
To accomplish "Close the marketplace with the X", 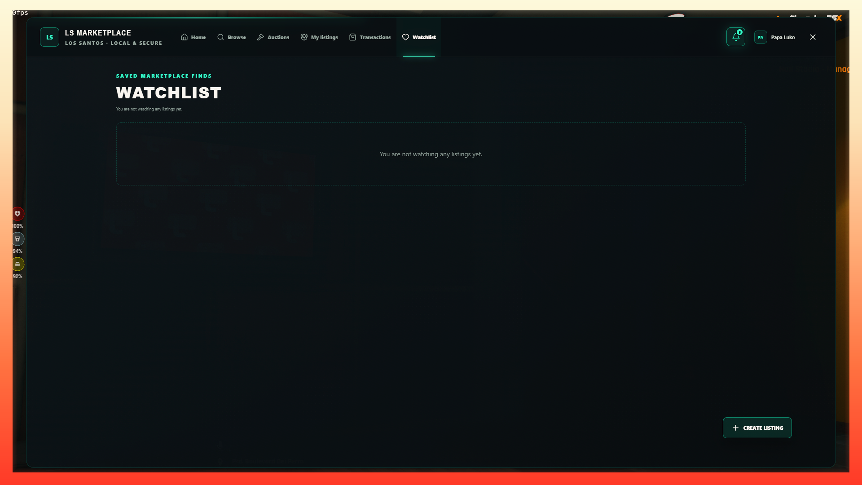I will (x=813, y=37).
